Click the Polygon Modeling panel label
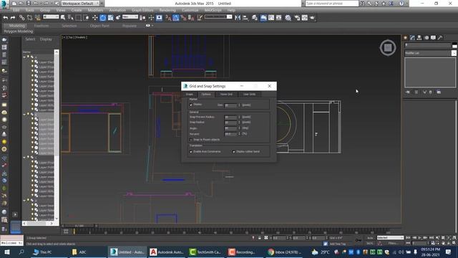Viewport: 458px width, 258px height. pyautogui.click(x=19, y=32)
